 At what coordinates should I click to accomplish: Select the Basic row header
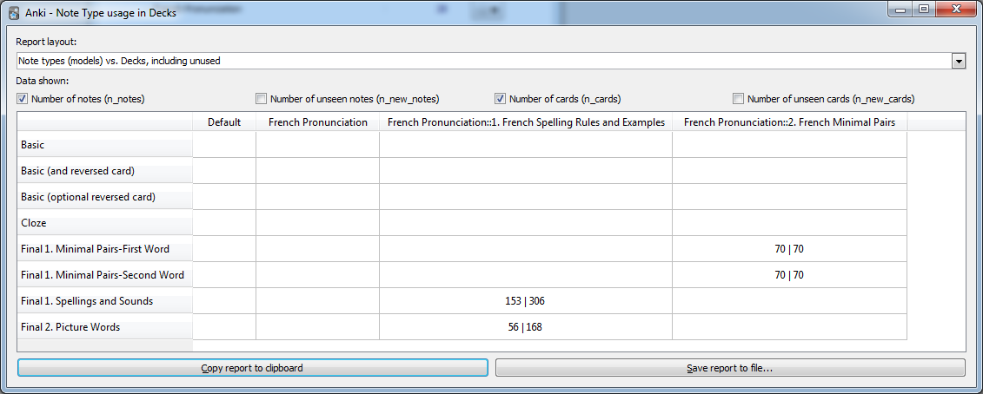104,145
